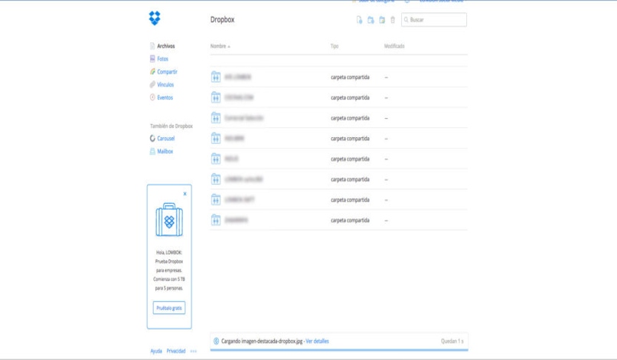Click the new folder toolbar icon
Screen dimensions: 617x360
(x=371, y=20)
